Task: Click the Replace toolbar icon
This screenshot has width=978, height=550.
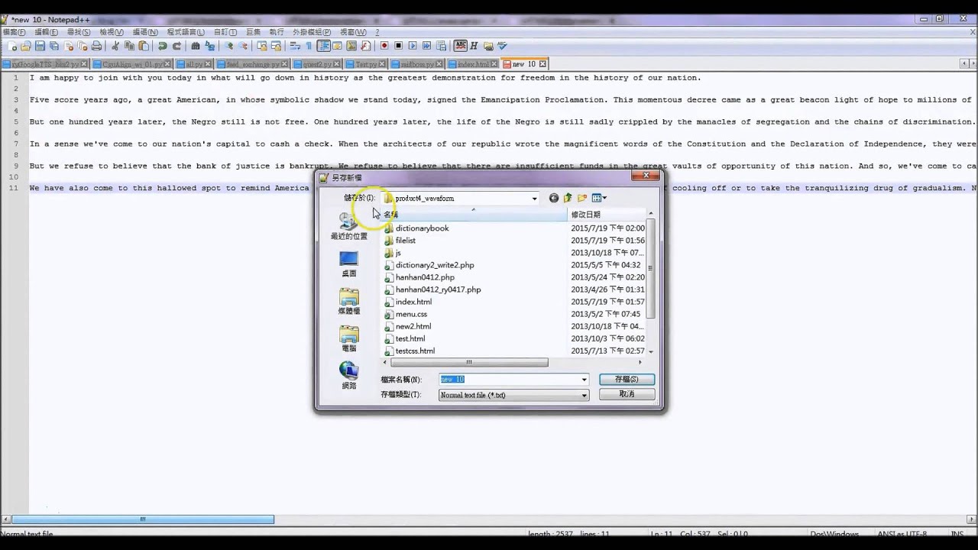Action: tap(210, 47)
